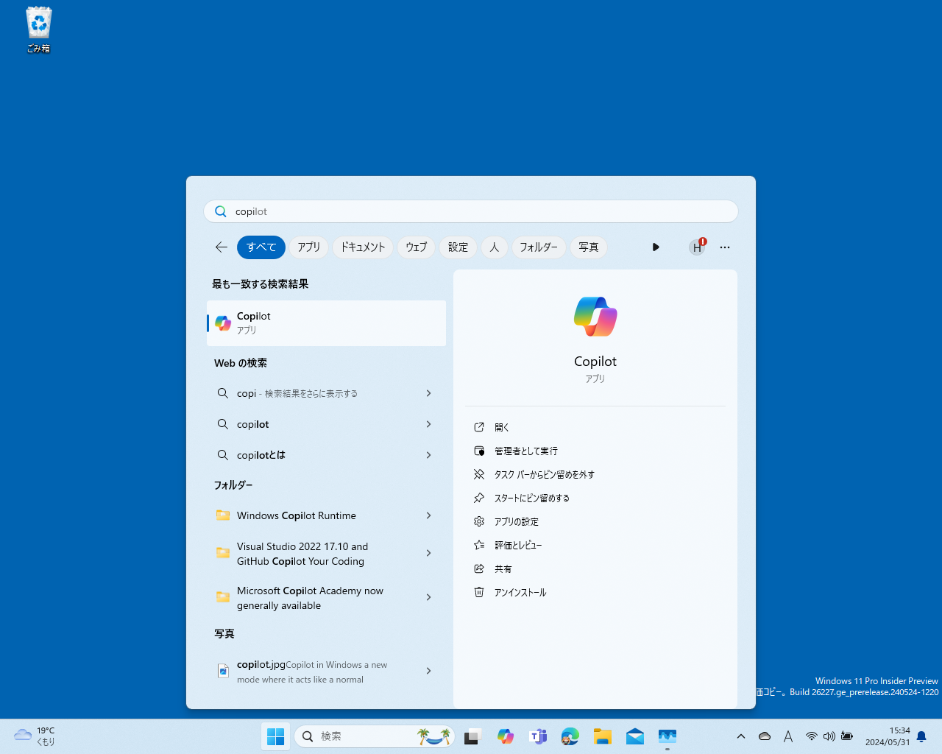This screenshot has height=754, width=942.
Task: Switch to the 人 filter tab
Action: (495, 247)
